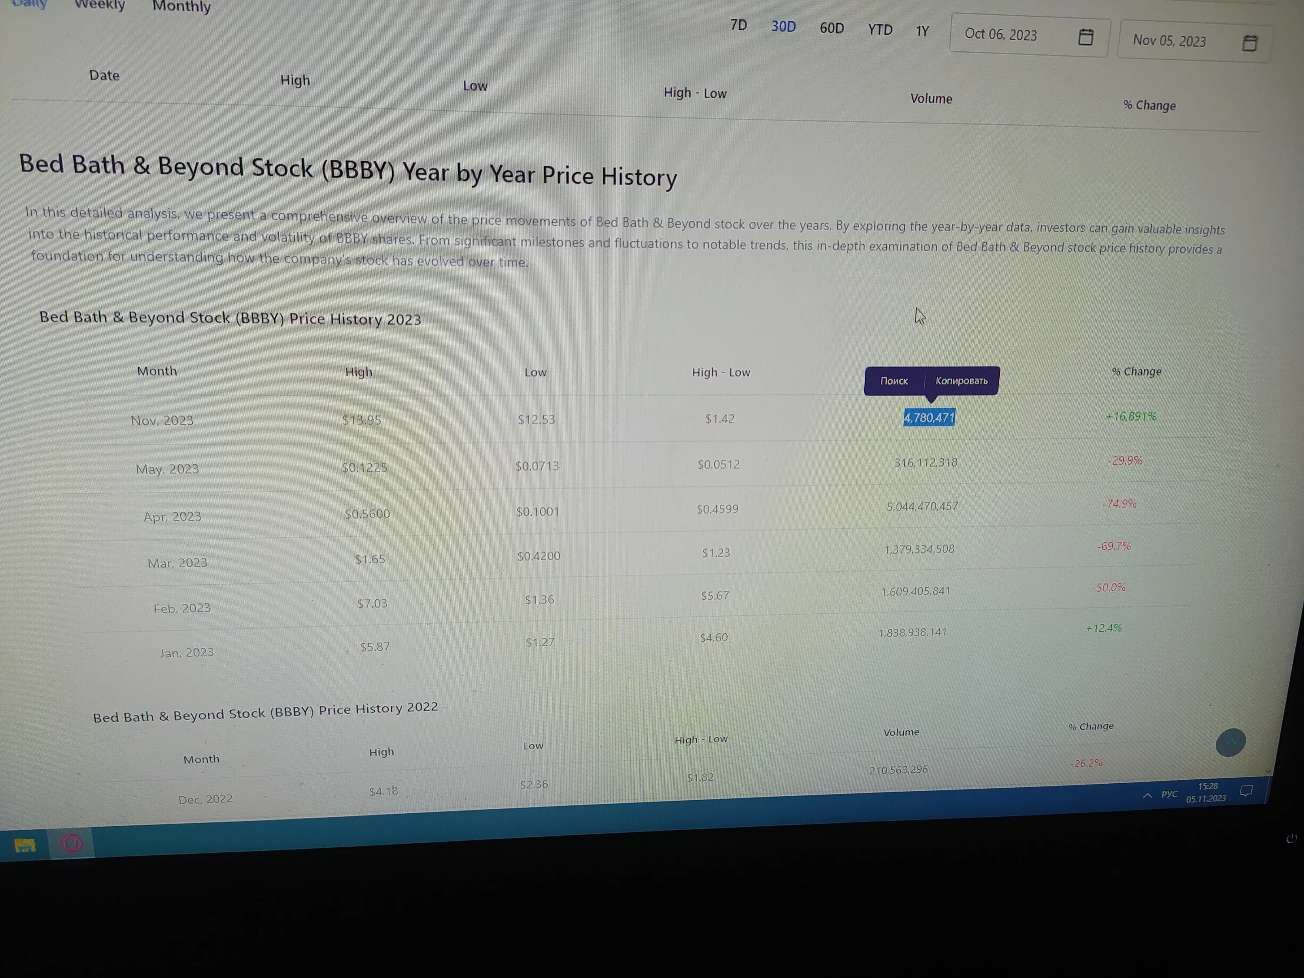Open the Opera browser taskbar icon
The width and height of the screenshot is (1304, 978).
coord(71,844)
